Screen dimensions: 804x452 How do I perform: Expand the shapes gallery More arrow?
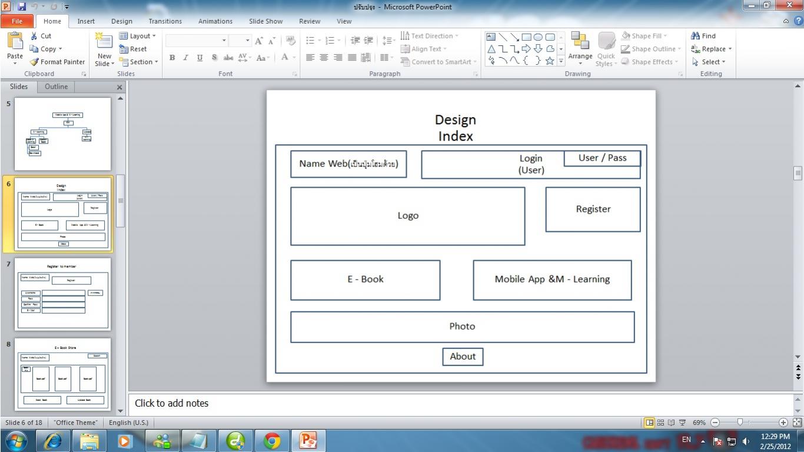pyautogui.click(x=561, y=61)
